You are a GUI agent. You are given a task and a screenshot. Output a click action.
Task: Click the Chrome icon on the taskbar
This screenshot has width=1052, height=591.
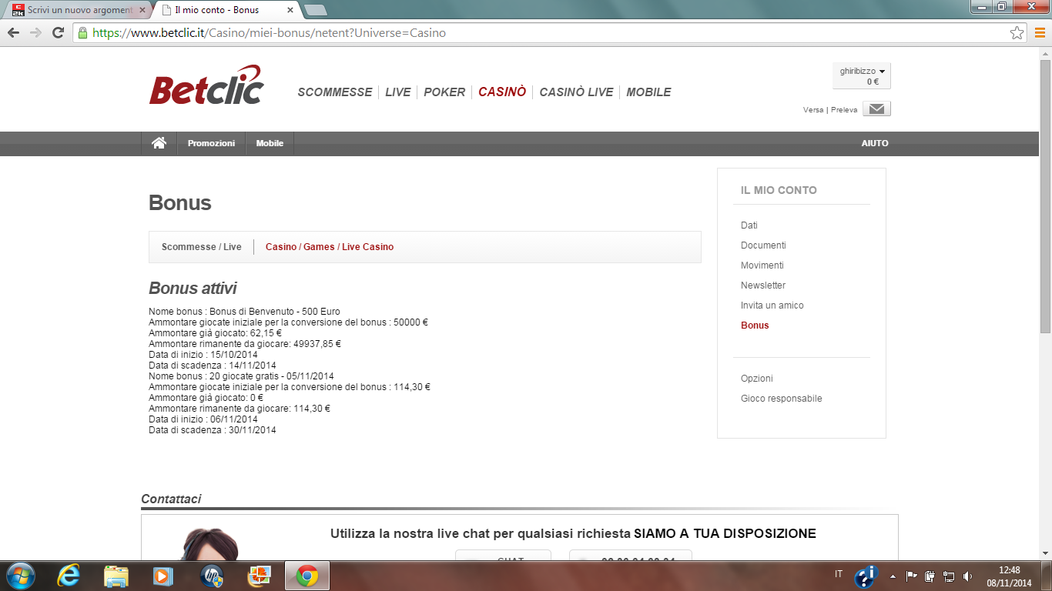[307, 576]
